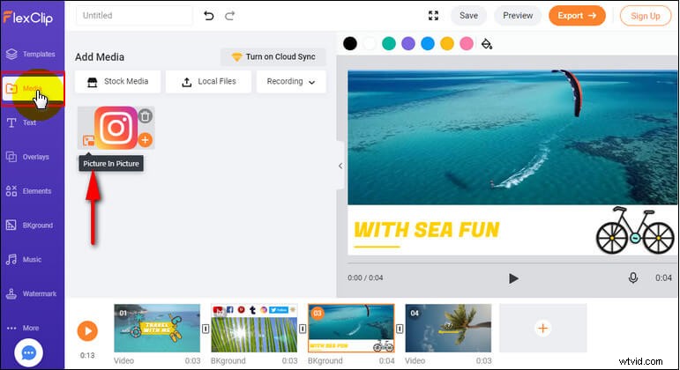
Task: Open the chat support bubble
Action: click(28, 353)
